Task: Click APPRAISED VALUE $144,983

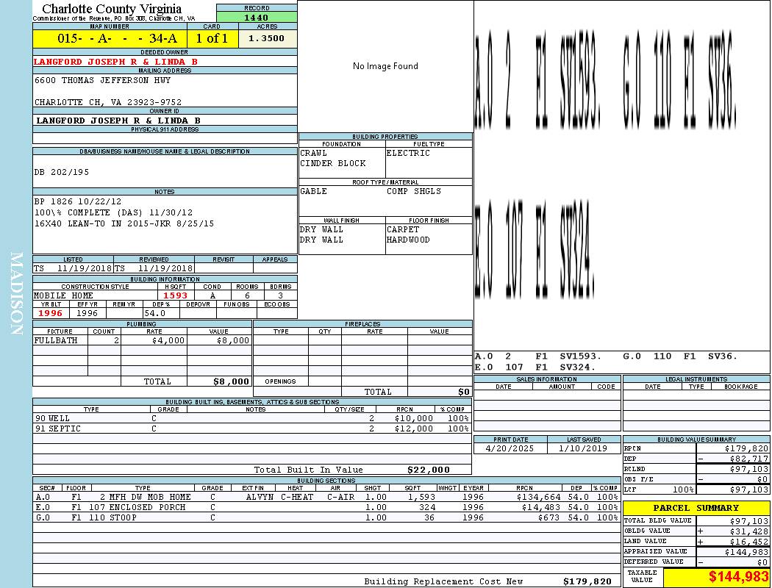Action: (x=746, y=552)
